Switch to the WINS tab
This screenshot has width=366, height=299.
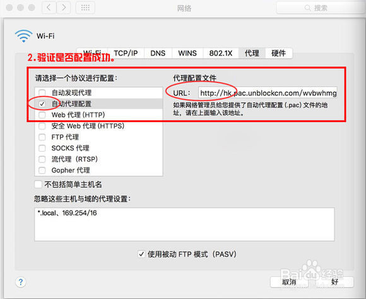click(x=187, y=53)
